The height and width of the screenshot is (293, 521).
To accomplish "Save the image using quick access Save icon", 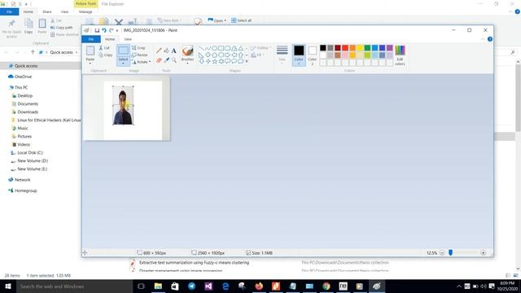I will pyautogui.click(x=97, y=30).
